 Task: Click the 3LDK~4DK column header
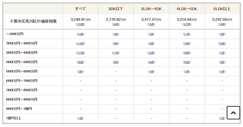pyautogui.click(x=151, y=9)
